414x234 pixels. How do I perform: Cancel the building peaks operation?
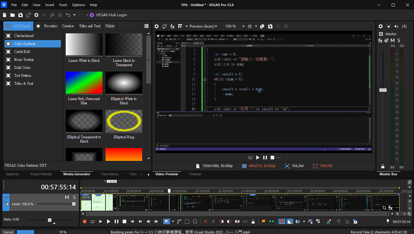click(8, 232)
